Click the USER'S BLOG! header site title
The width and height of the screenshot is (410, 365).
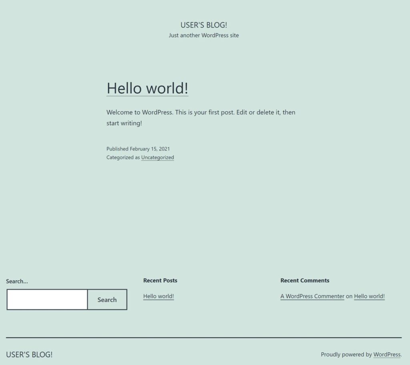[203, 25]
